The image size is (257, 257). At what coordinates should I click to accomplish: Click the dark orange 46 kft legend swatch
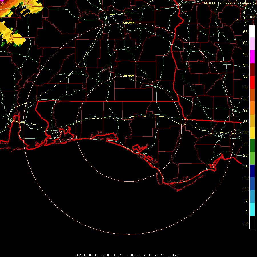coord(252,95)
